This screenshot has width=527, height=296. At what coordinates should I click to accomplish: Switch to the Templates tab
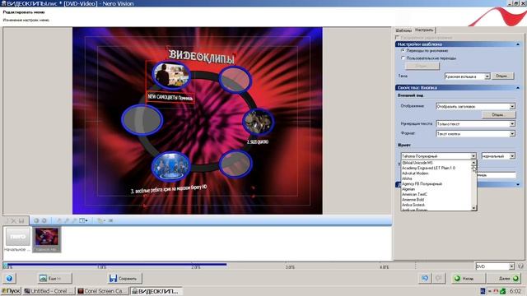403,30
